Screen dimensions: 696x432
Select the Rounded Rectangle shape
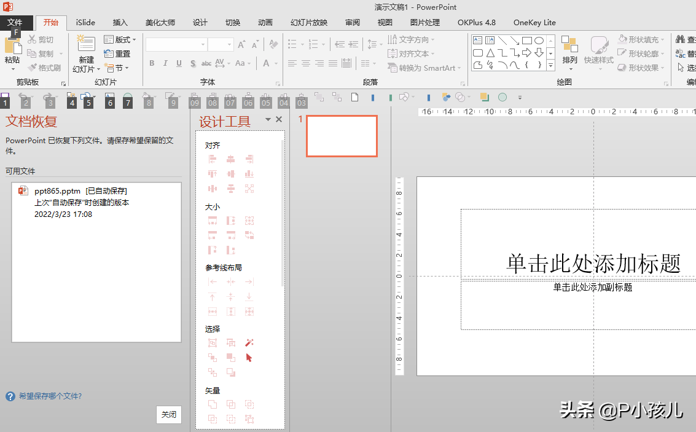[x=477, y=53]
